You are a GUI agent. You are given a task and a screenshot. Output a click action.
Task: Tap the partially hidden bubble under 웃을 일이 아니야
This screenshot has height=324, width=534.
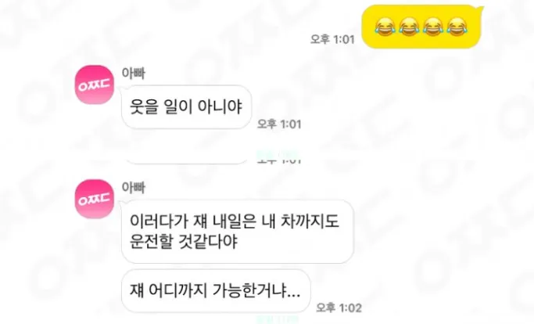tap(187, 160)
